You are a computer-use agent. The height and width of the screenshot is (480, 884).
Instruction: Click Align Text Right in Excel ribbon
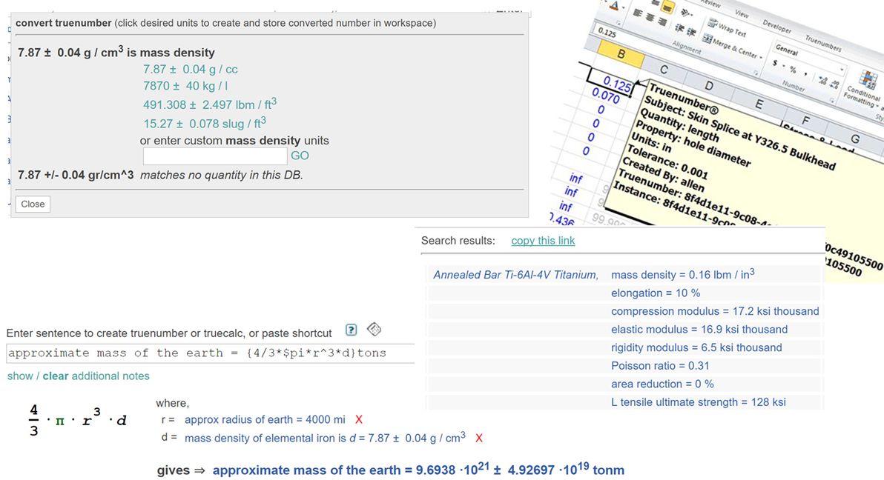[662, 21]
